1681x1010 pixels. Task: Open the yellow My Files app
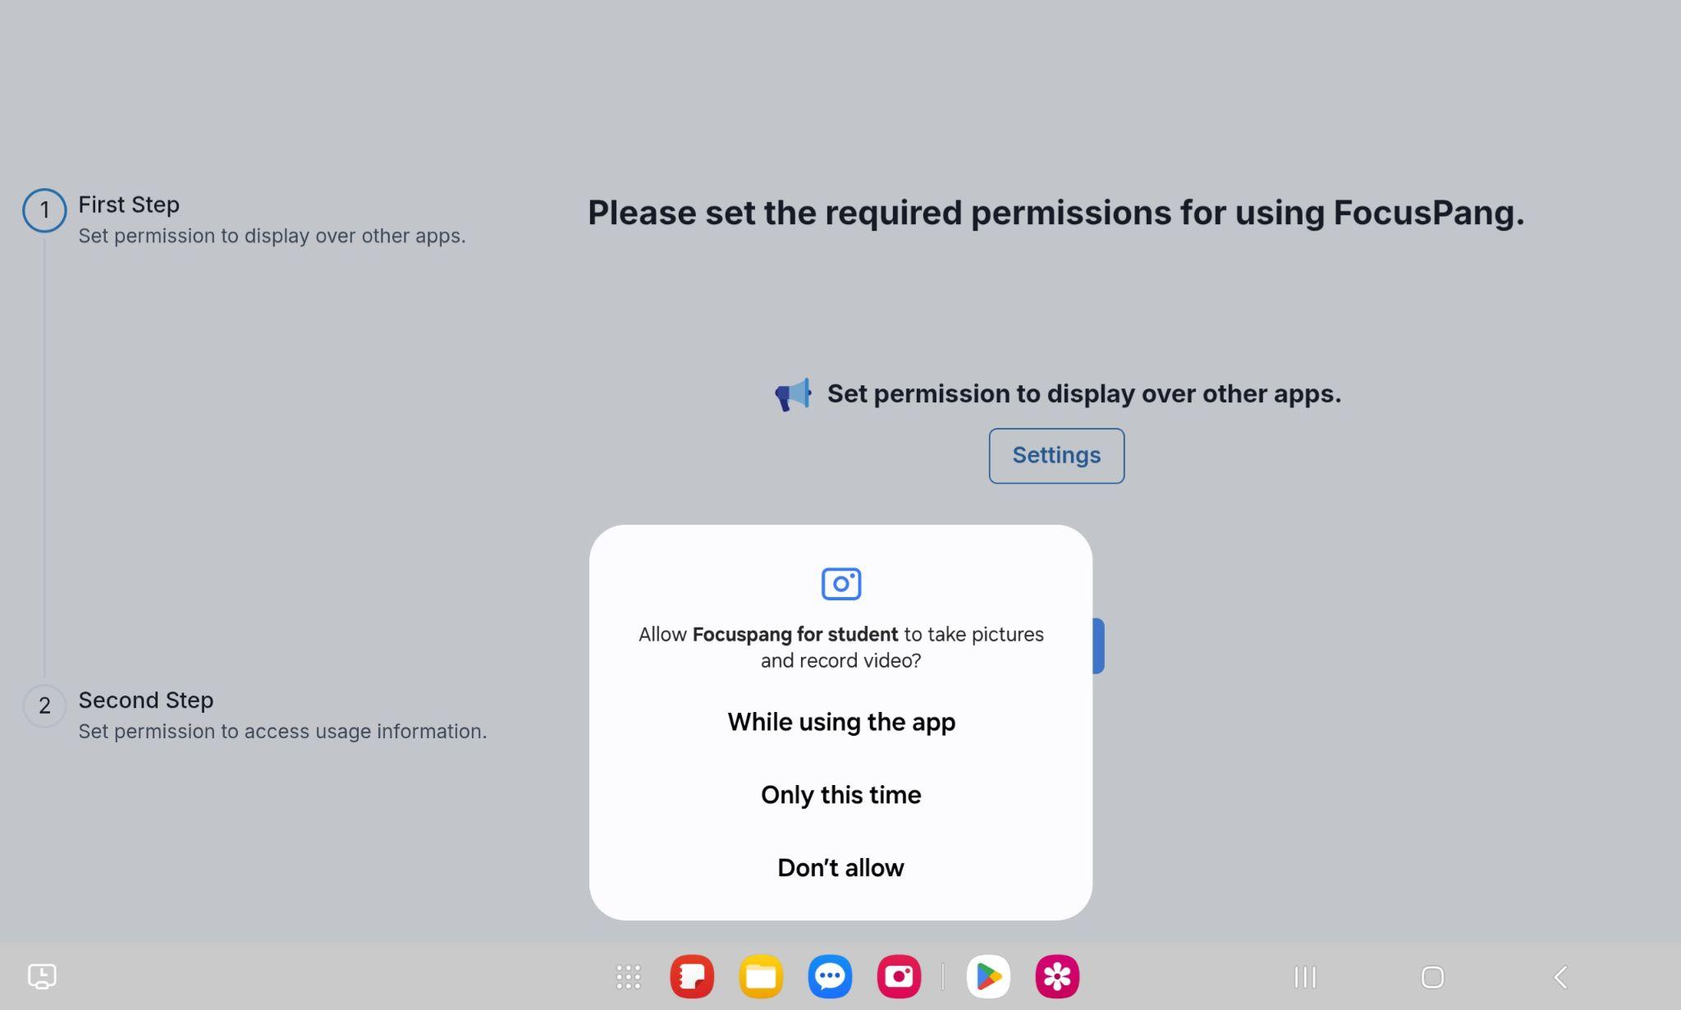[x=761, y=976]
